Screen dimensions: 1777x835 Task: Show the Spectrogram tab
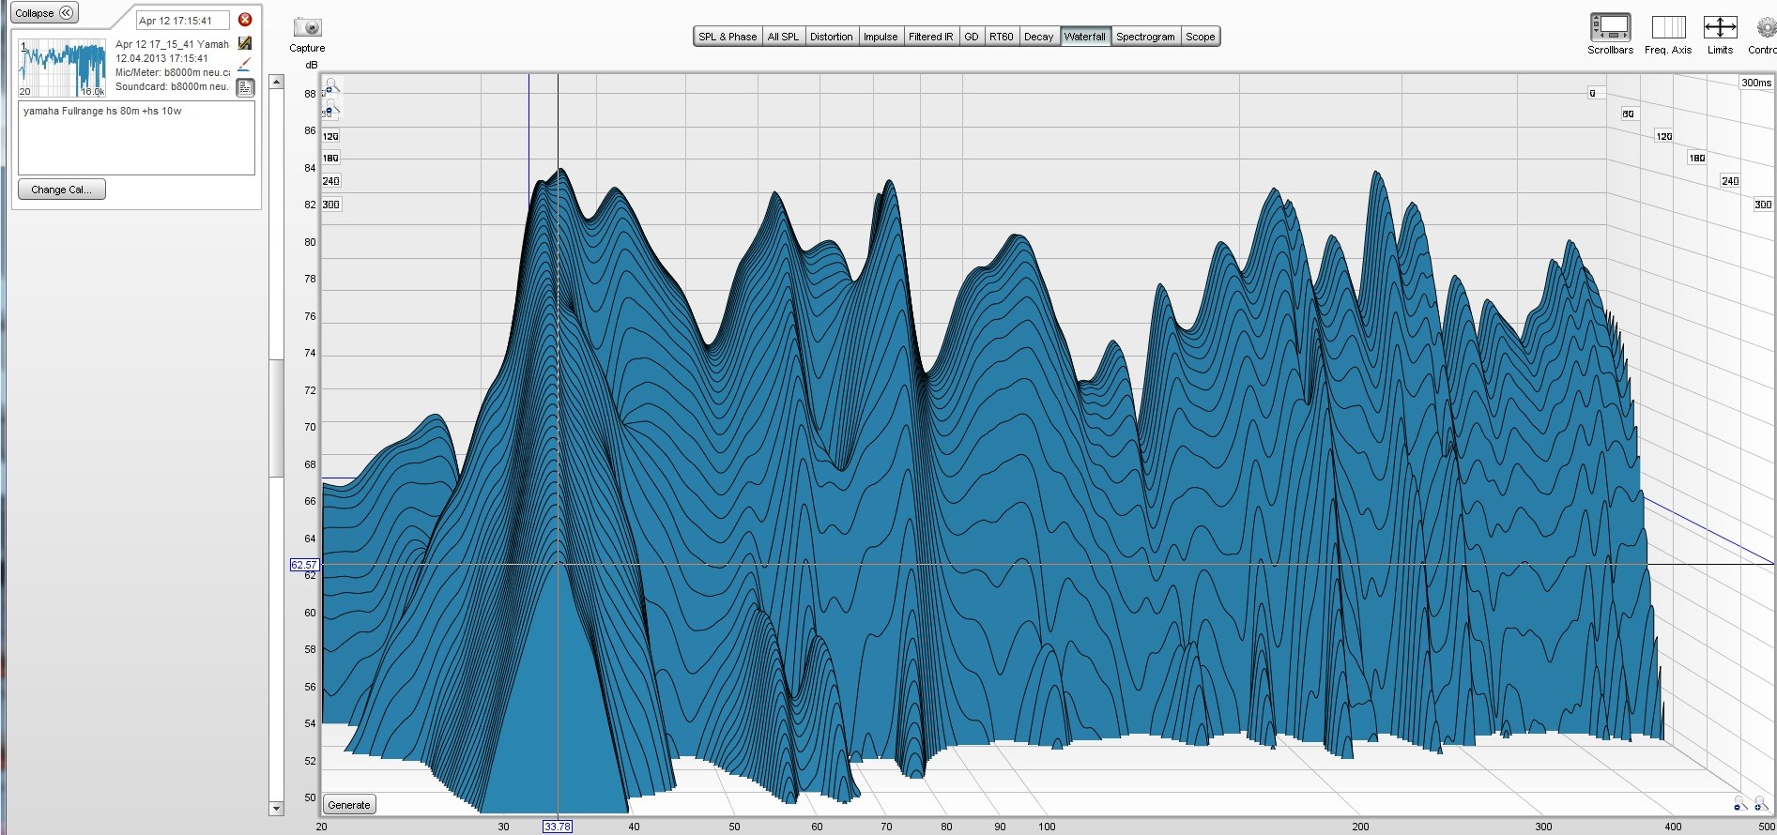(1145, 37)
